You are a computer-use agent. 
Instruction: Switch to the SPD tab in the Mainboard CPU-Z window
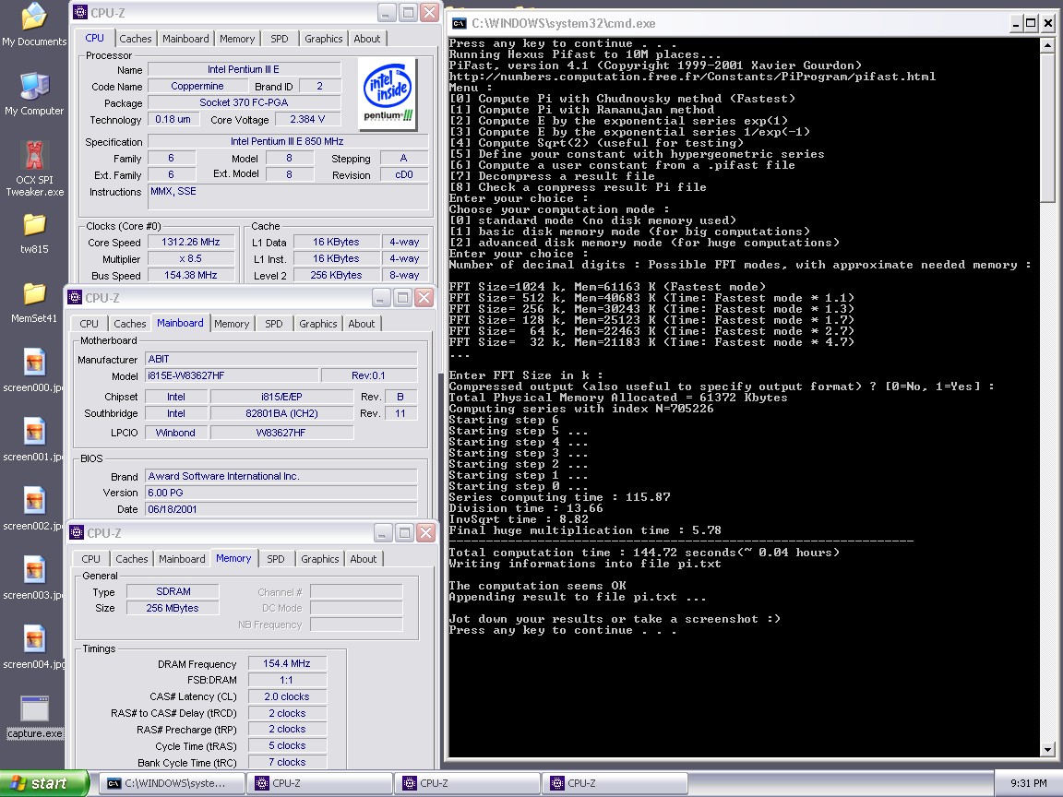click(x=274, y=324)
